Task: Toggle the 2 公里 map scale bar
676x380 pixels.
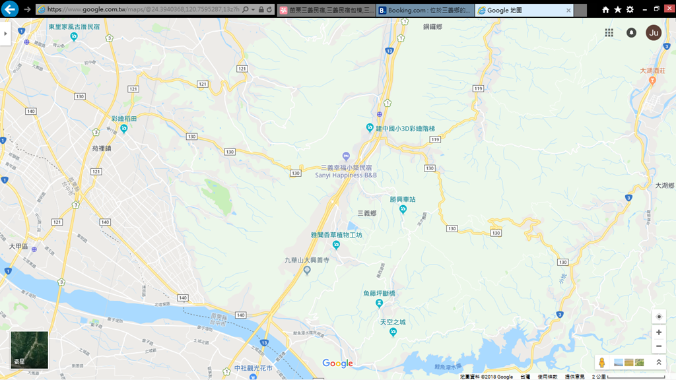Action: (628, 377)
